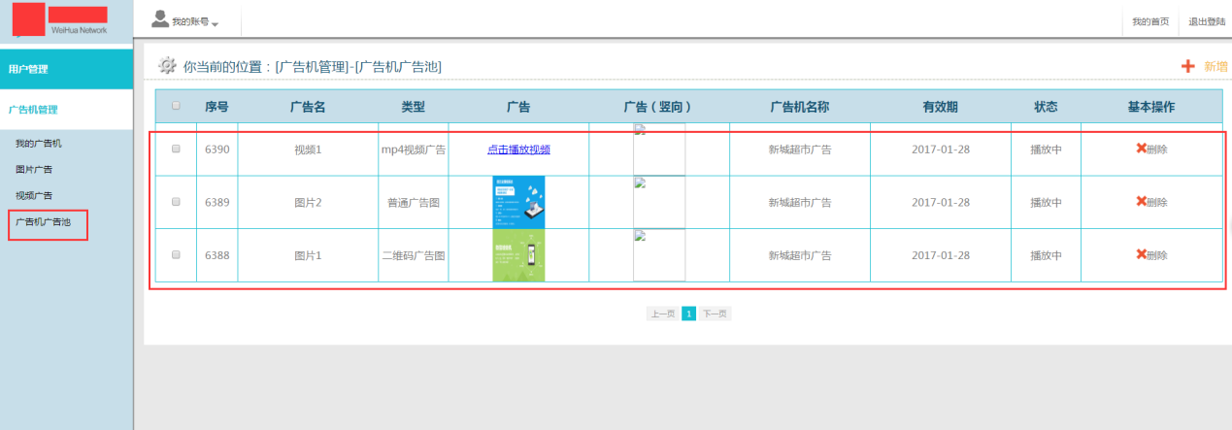The width and height of the screenshot is (1232, 430).
Task: Click the delete icon for row 6388
Action: pos(1142,254)
